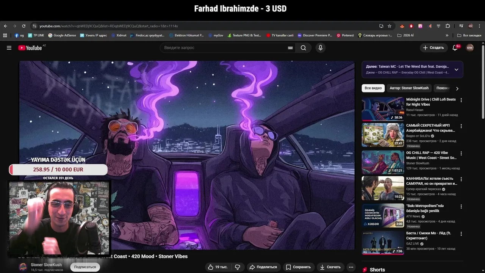The image size is (485, 273).
Task: Select the Все видео chip
Action: tap(373, 88)
